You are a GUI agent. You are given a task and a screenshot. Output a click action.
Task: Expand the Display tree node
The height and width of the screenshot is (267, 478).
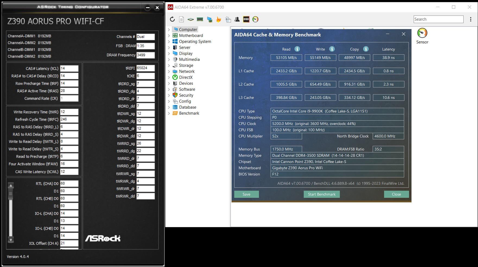169,54
